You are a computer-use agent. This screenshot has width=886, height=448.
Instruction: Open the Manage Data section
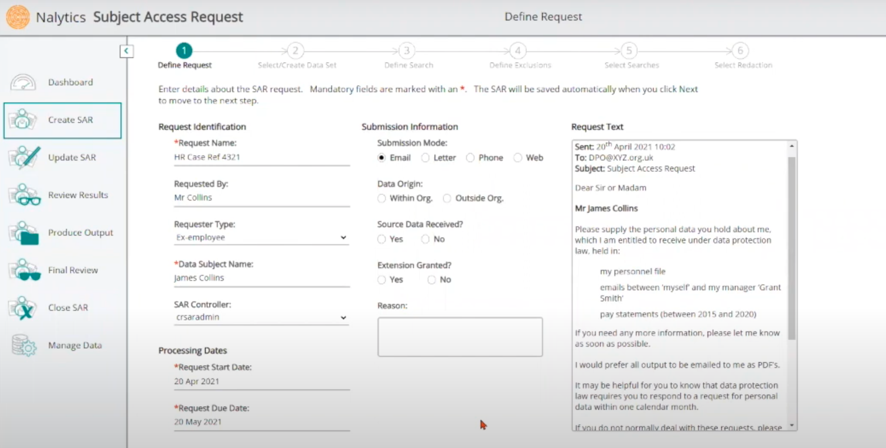click(23, 345)
